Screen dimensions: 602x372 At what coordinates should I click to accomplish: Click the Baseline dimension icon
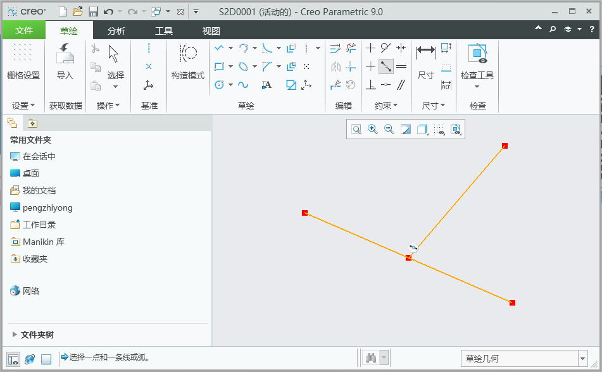(x=446, y=68)
